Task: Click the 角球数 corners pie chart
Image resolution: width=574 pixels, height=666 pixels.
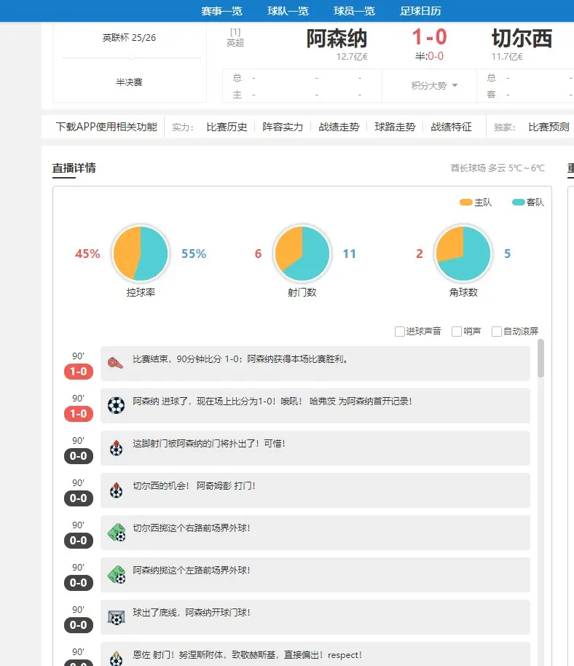Action: (463, 253)
